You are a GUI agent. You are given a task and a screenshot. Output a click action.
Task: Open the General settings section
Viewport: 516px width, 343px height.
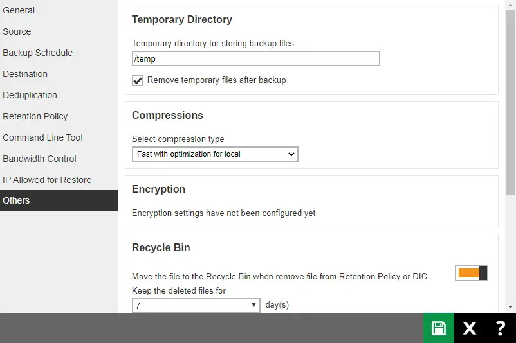(x=19, y=10)
